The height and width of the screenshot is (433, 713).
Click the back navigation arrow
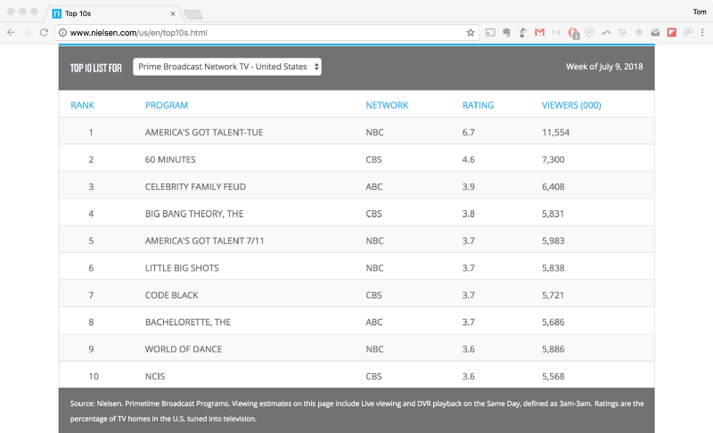click(x=11, y=32)
